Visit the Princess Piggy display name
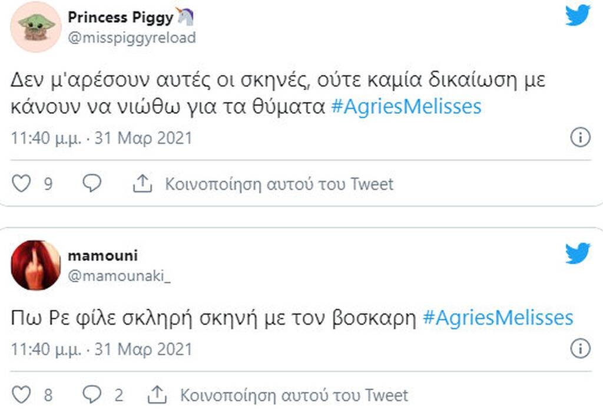Image resolution: width=603 pixels, height=409 pixels. pyautogui.click(x=120, y=17)
